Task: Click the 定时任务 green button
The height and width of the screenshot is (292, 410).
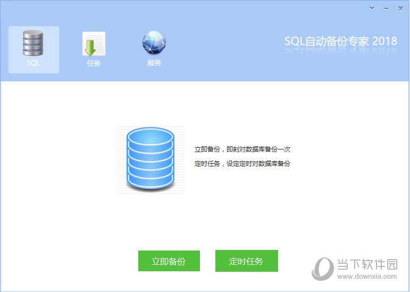Action: [247, 261]
